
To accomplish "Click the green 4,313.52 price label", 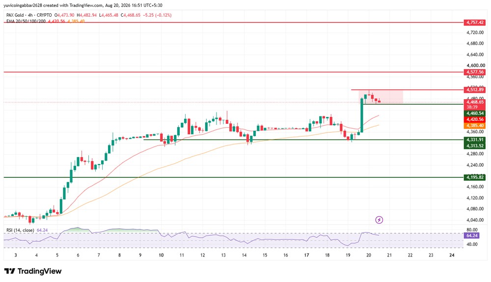I will pos(475,146).
